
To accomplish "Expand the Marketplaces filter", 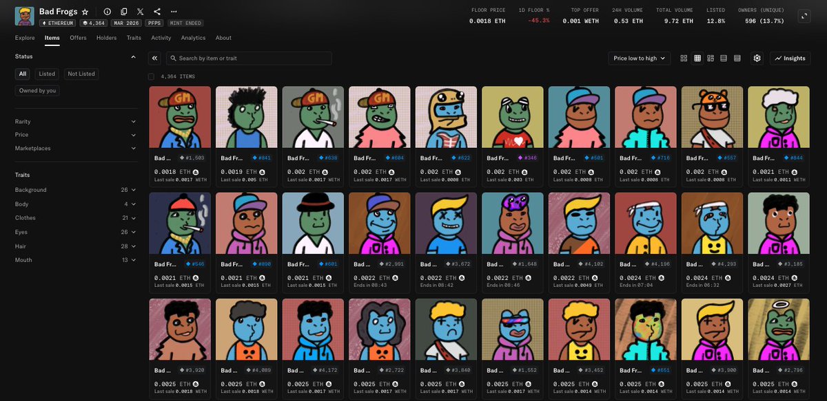I will coord(76,148).
